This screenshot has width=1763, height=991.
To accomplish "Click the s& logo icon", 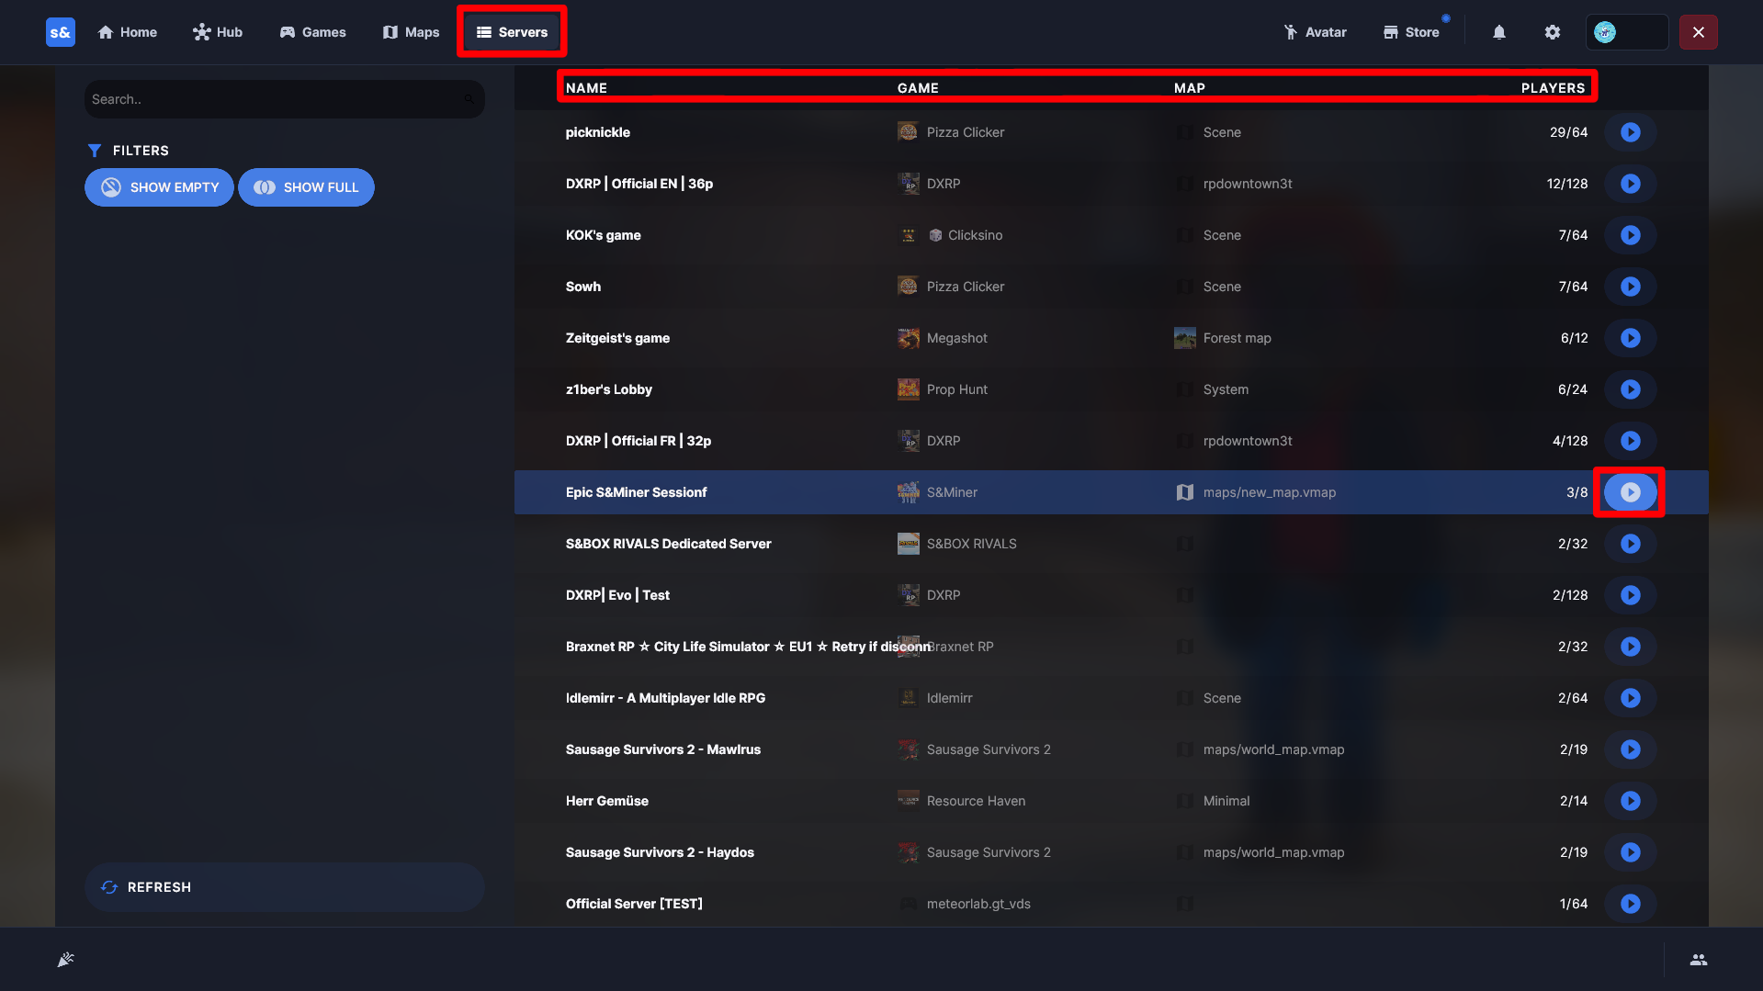I will [61, 32].
